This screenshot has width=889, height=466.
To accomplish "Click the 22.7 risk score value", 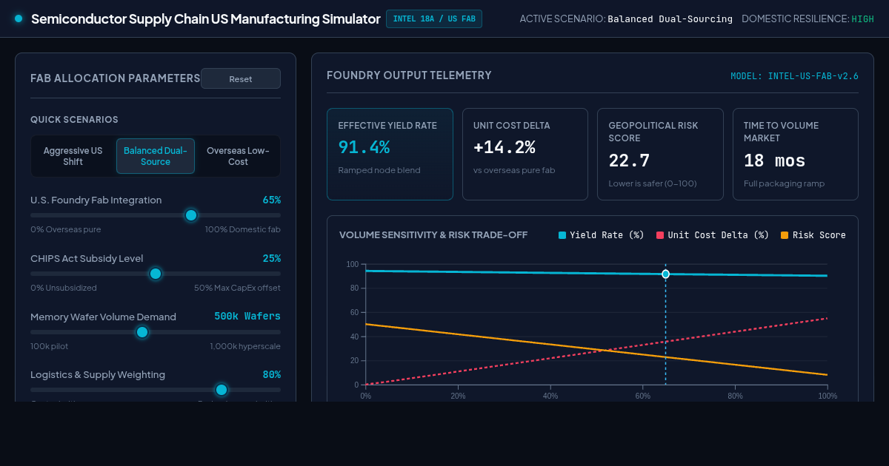I will click(x=629, y=161).
